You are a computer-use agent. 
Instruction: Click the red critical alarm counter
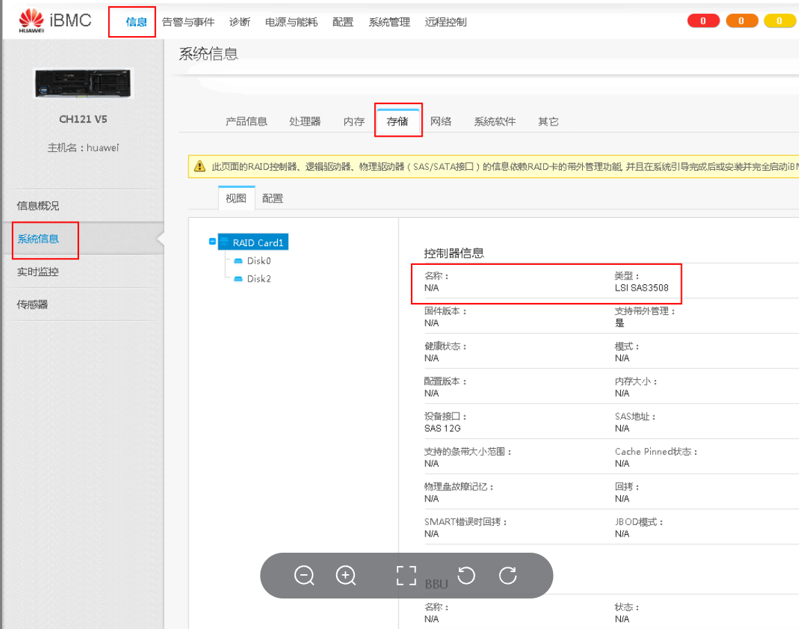click(703, 20)
